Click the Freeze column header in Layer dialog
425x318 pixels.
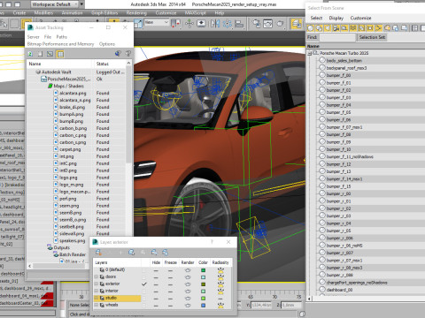click(171, 262)
